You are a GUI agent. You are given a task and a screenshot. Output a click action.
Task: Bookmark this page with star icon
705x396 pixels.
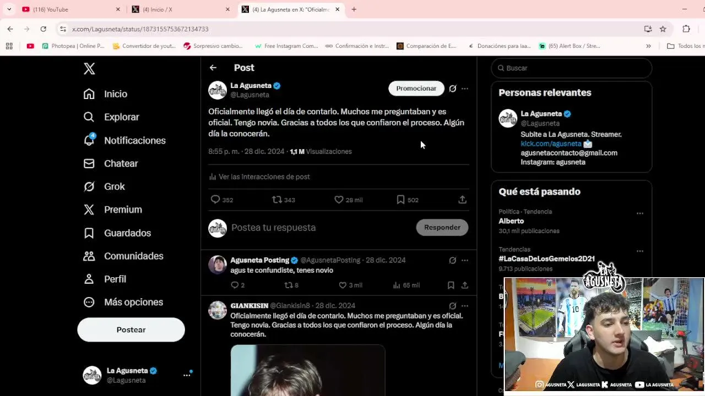(x=663, y=29)
